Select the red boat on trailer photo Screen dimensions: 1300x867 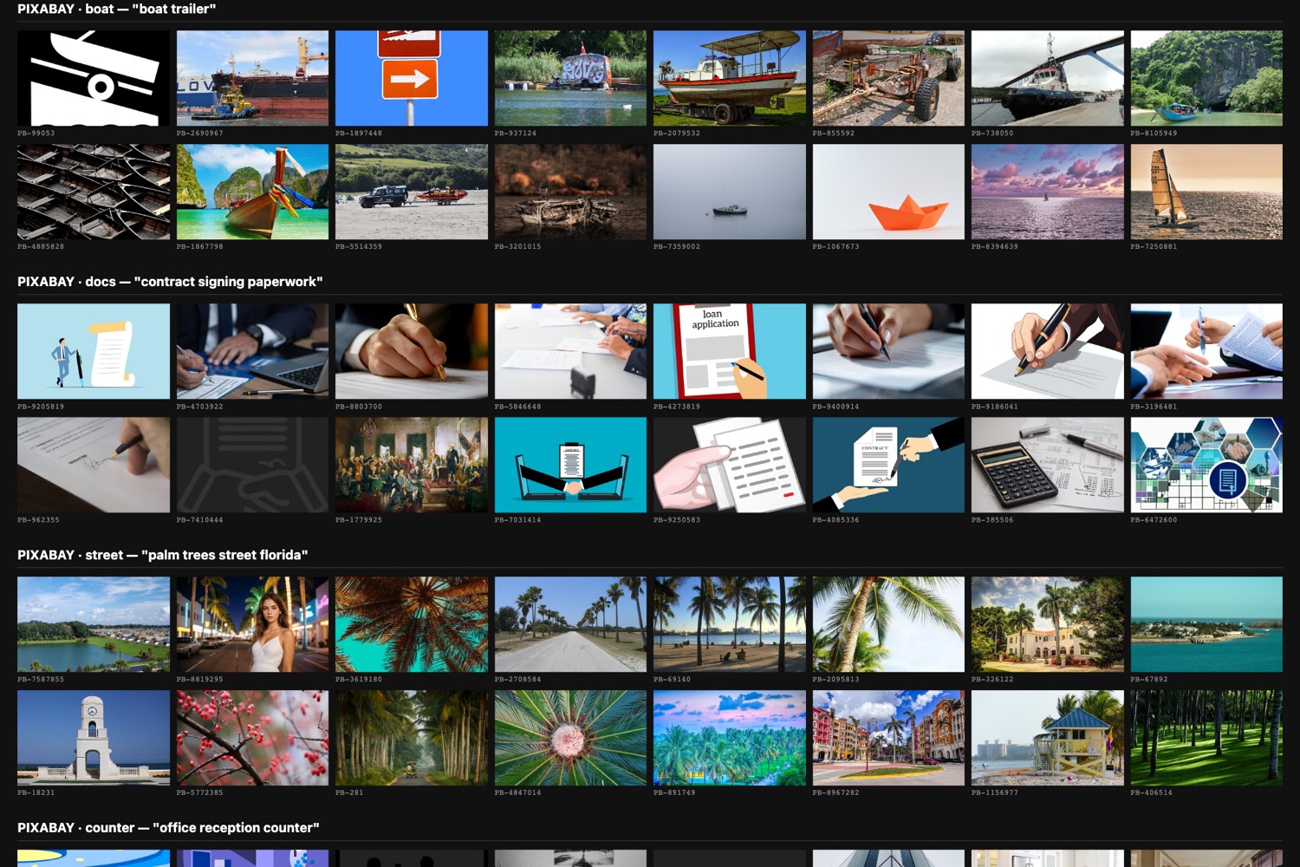(x=730, y=78)
